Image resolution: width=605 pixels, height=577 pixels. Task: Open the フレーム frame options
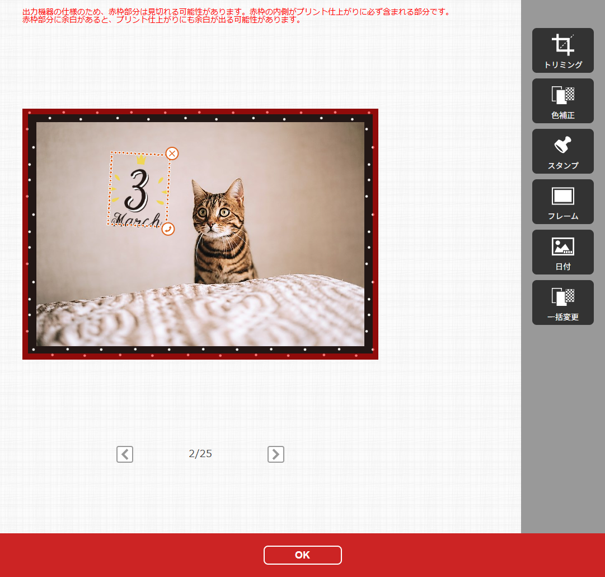coord(562,202)
